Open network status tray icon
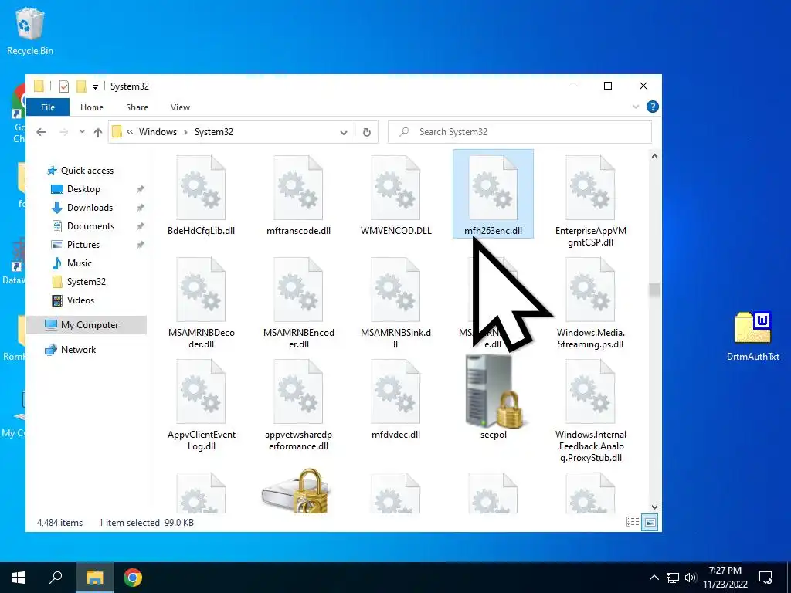Image resolution: width=791 pixels, height=593 pixels. point(673,578)
